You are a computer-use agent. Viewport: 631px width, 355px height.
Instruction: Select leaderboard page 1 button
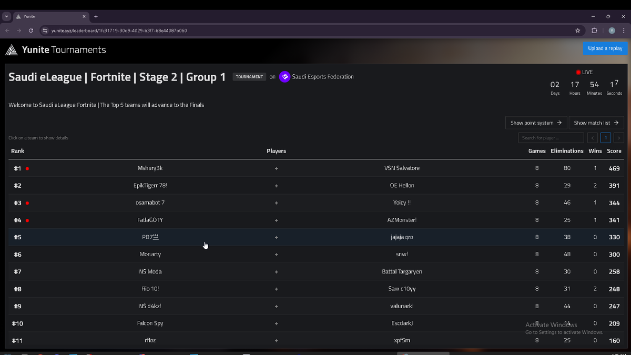[x=605, y=138]
